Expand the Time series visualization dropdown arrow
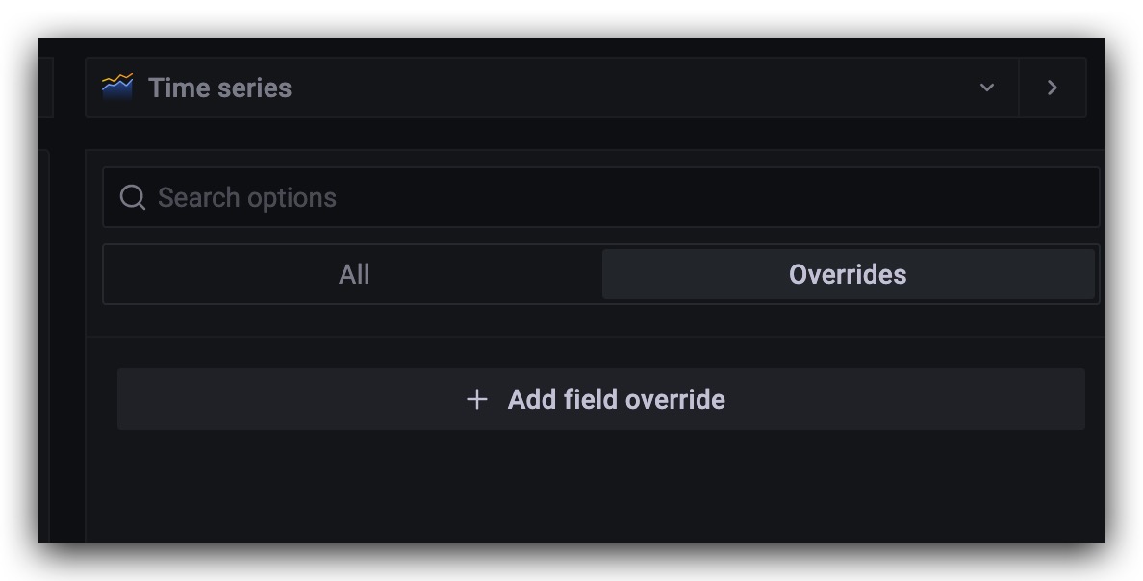Screen dimensions: 1143x581 click(x=987, y=88)
